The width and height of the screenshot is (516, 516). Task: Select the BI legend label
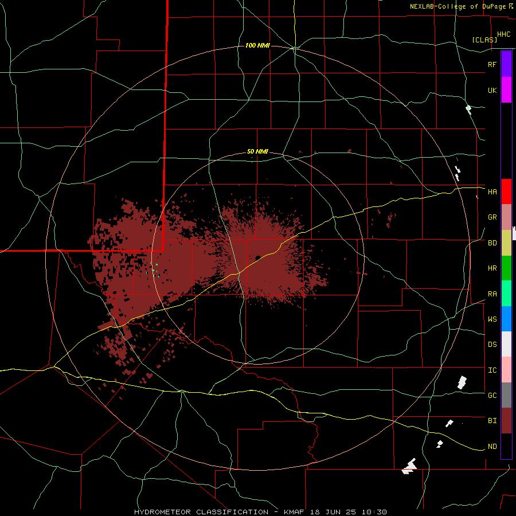tap(492, 421)
